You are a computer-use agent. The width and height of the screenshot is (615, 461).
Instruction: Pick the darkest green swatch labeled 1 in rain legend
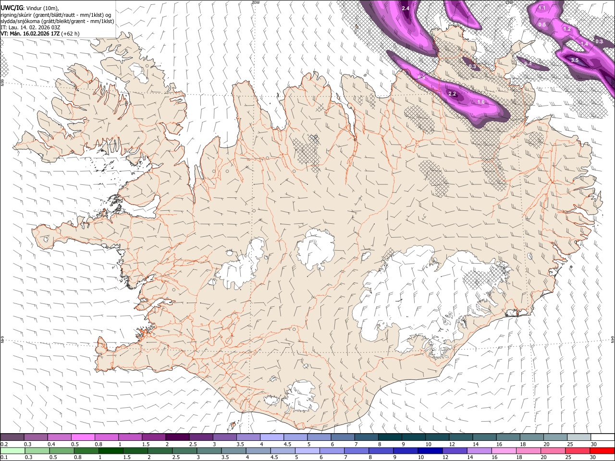click(111, 450)
